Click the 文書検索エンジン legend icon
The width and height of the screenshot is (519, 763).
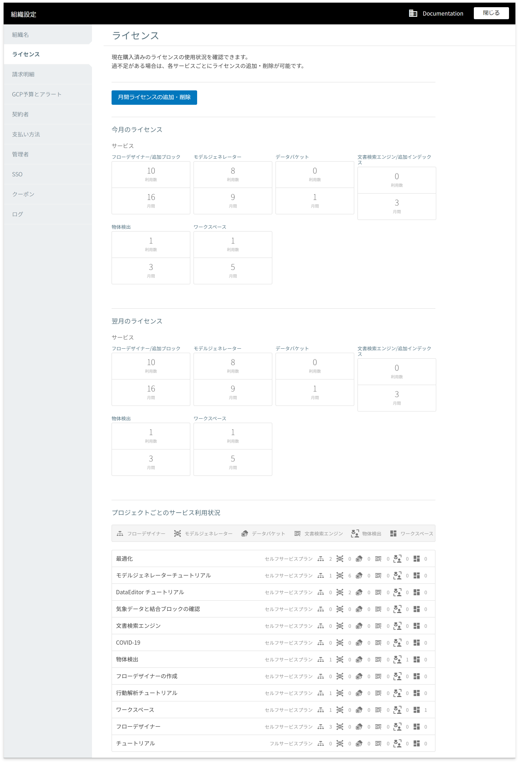[297, 533]
